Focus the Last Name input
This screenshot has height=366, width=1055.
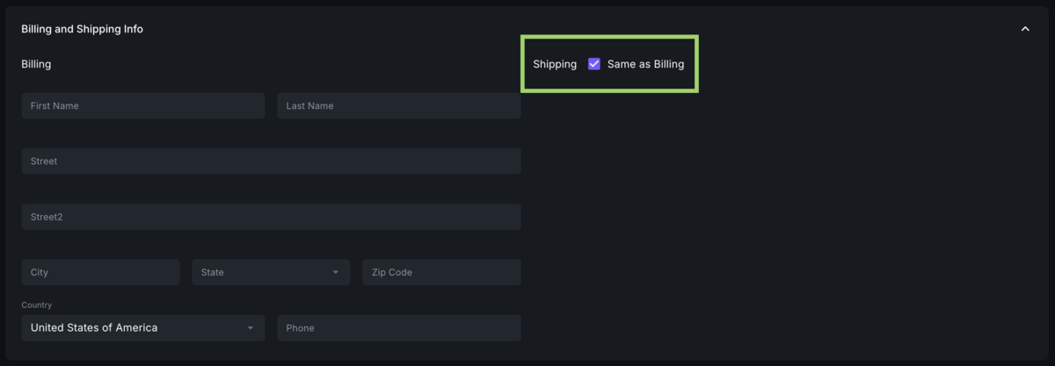398,106
